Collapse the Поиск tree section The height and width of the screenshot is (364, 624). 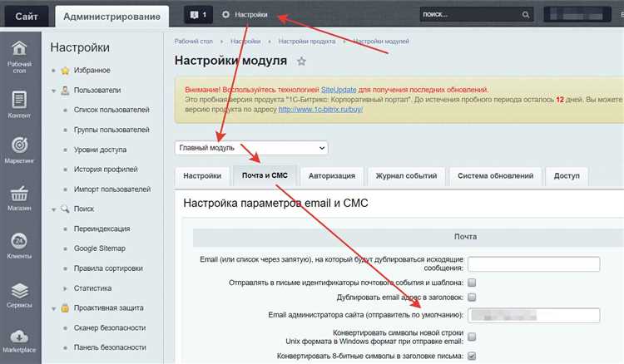(x=54, y=209)
